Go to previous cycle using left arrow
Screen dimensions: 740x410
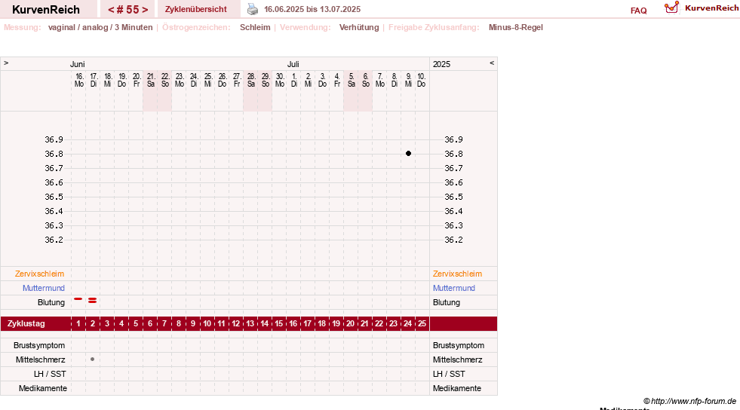pyautogui.click(x=111, y=10)
